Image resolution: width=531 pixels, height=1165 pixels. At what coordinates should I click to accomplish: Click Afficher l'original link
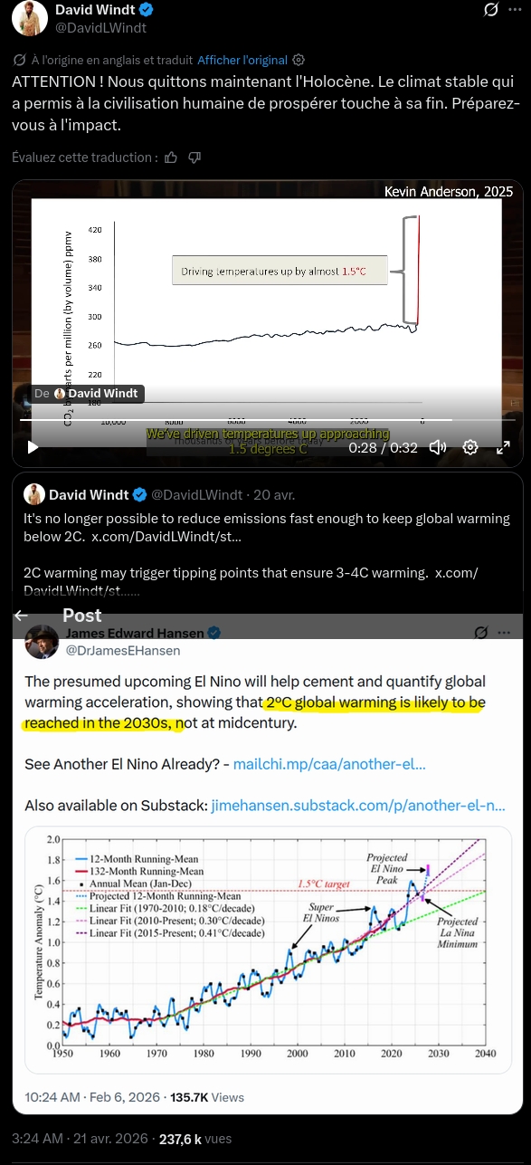tap(242, 61)
